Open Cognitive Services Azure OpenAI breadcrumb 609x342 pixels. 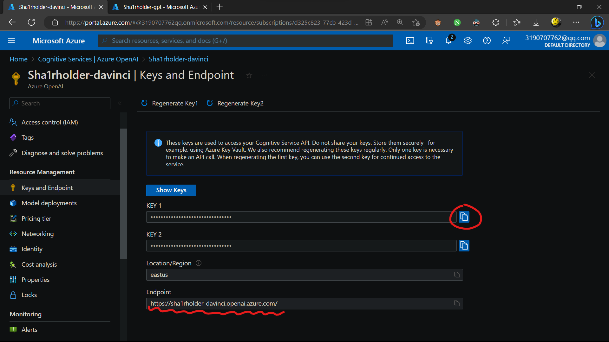coord(88,59)
